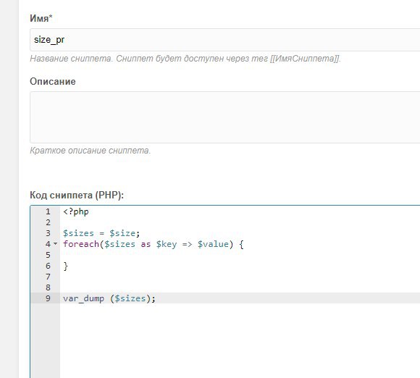This screenshot has height=378, width=420.
Task: Focus the Описание description textarea
Action: (x=224, y=117)
